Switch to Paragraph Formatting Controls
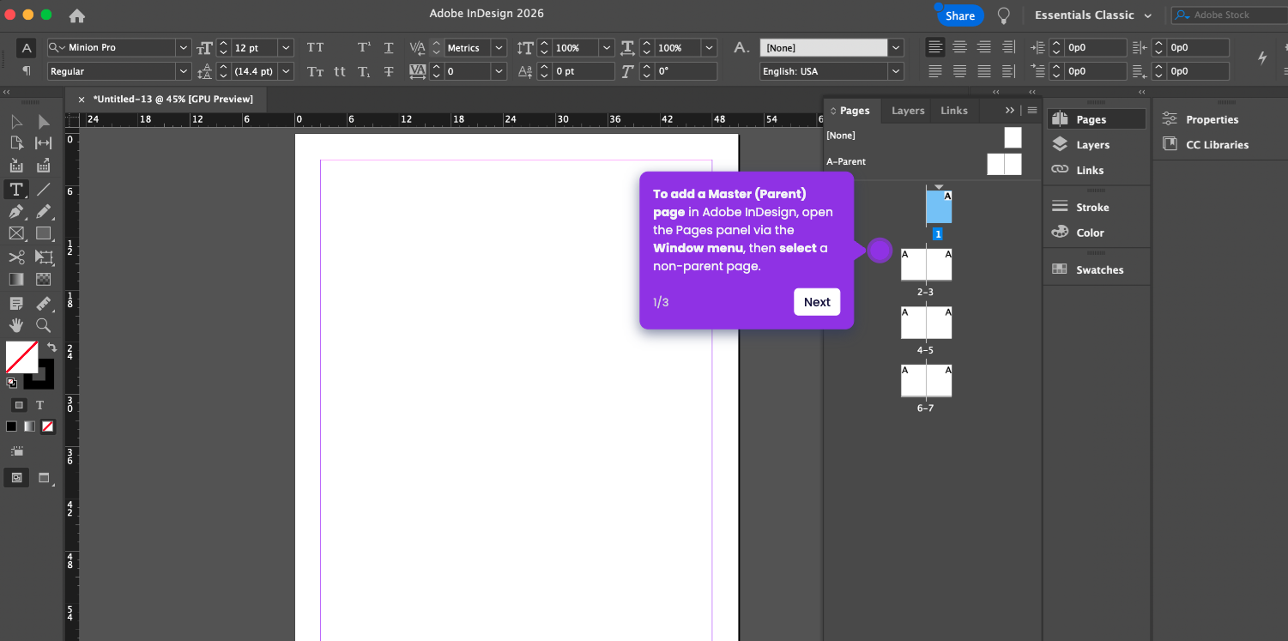The image size is (1288, 641). [x=27, y=71]
